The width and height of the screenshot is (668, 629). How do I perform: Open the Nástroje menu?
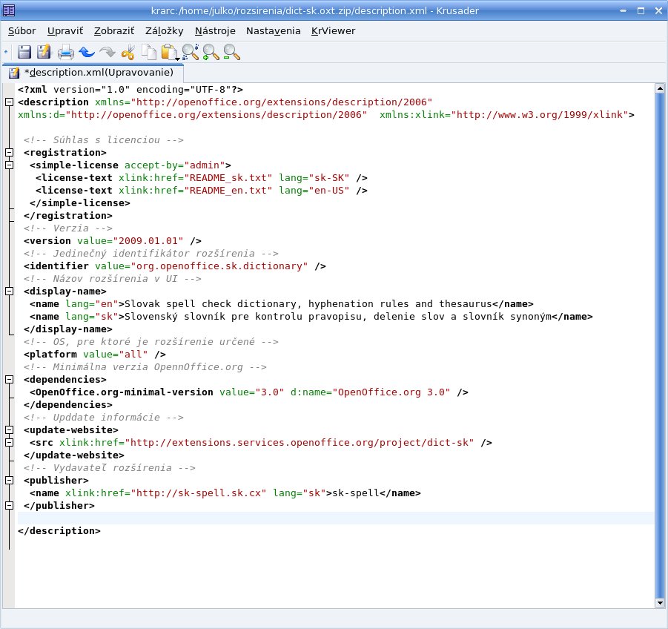pyautogui.click(x=215, y=31)
